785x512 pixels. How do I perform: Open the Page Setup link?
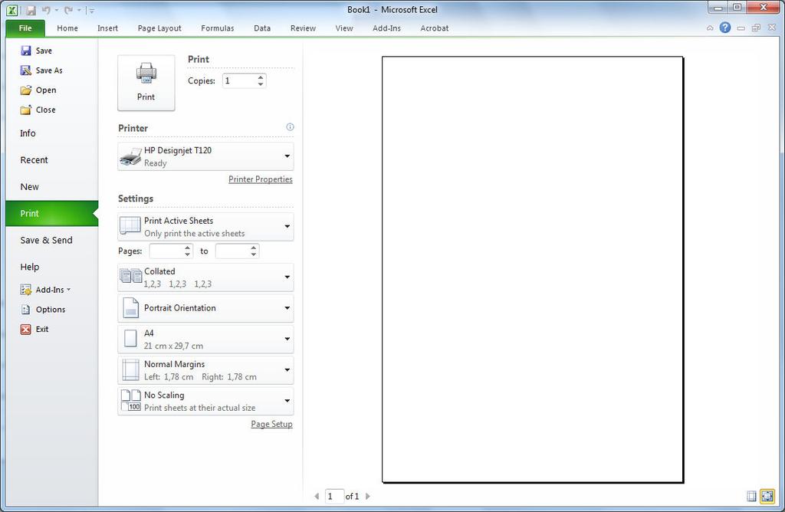272,424
